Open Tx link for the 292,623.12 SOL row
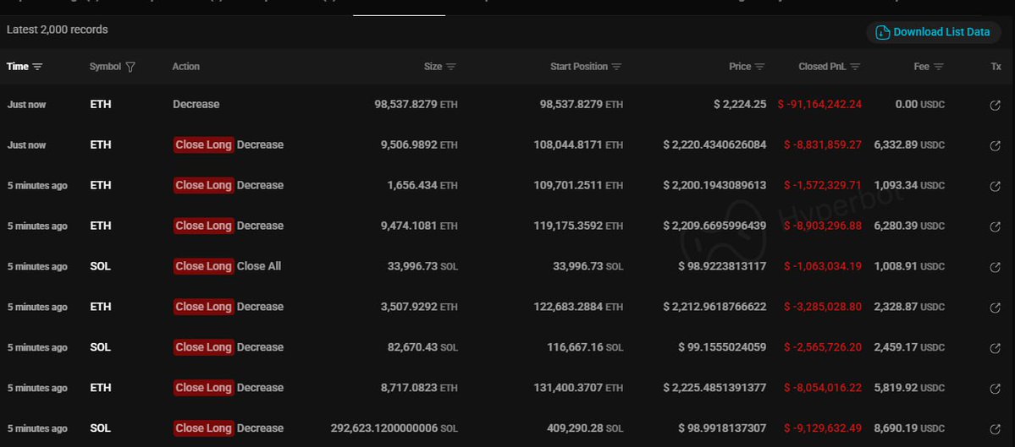 pyautogui.click(x=996, y=429)
